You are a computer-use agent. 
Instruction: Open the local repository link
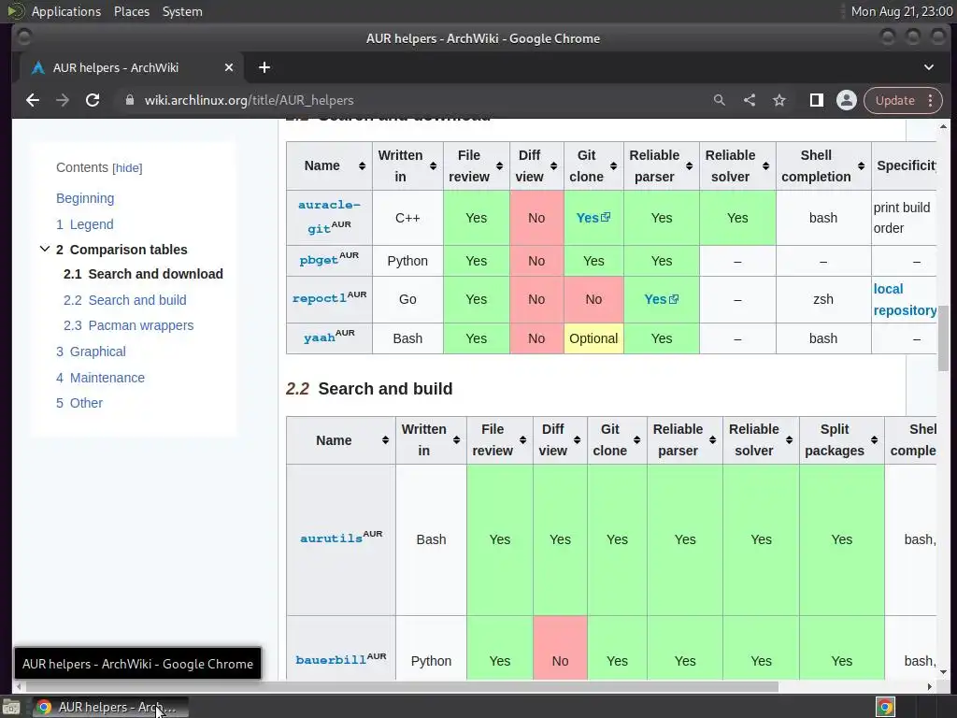pos(905,300)
